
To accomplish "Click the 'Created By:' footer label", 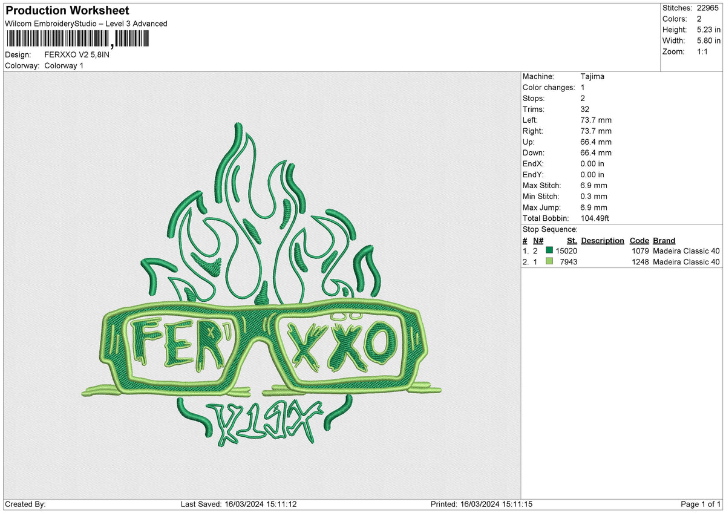I will pos(25,505).
